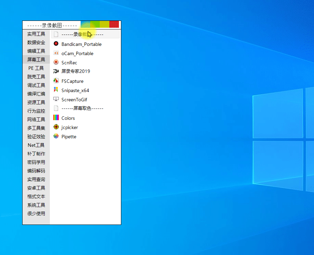Launch jcpicker crosshair icon
Viewport: 314px width, 255px height.
click(56, 127)
